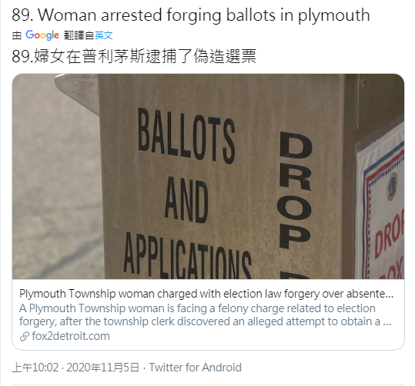The height and width of the screenshot is (386, 415).
Task: Open the 英文 source language link
Action: tap(104, 35)
